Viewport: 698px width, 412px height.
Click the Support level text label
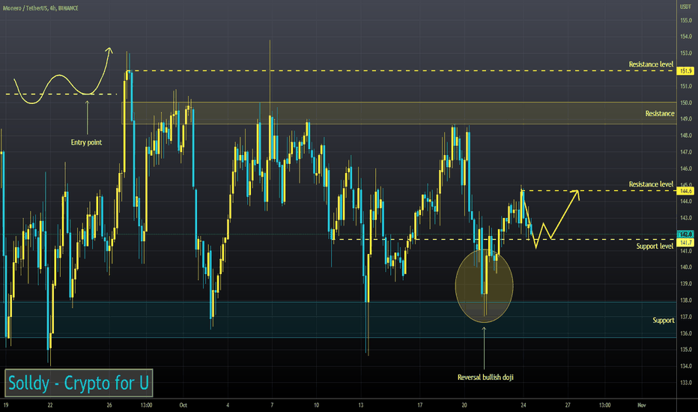tap(655, 246)
